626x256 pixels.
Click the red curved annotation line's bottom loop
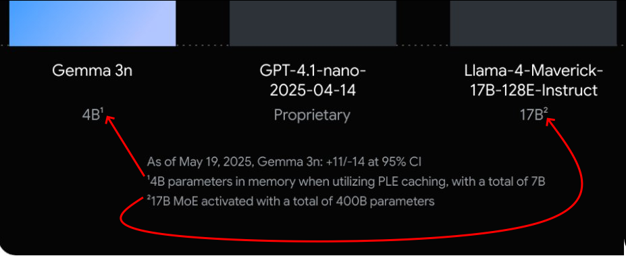click(x=319, y=238)
